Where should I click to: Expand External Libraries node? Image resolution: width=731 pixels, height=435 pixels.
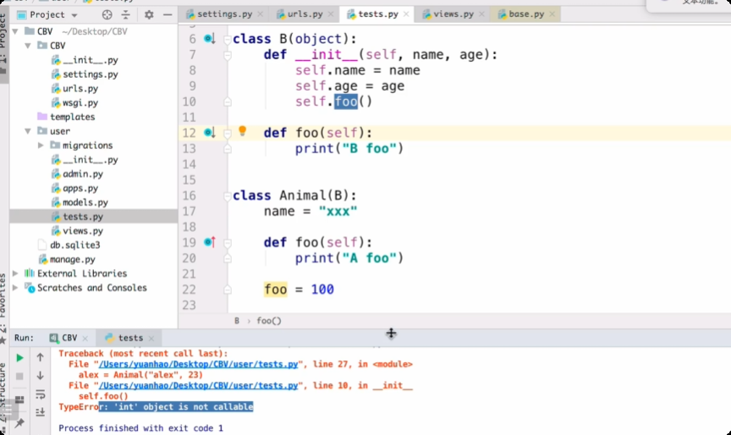tap(15, 273)
